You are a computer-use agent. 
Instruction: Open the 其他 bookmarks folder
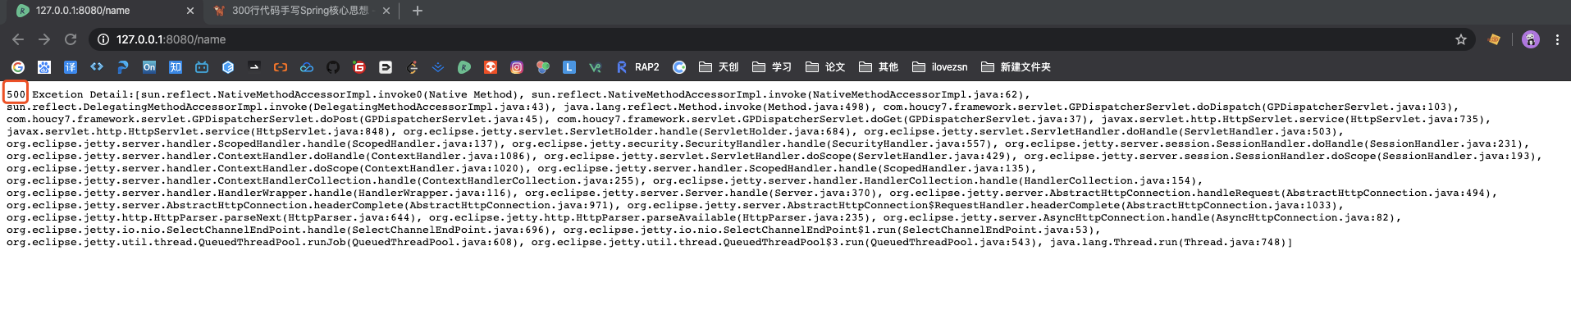coord(879,67)
